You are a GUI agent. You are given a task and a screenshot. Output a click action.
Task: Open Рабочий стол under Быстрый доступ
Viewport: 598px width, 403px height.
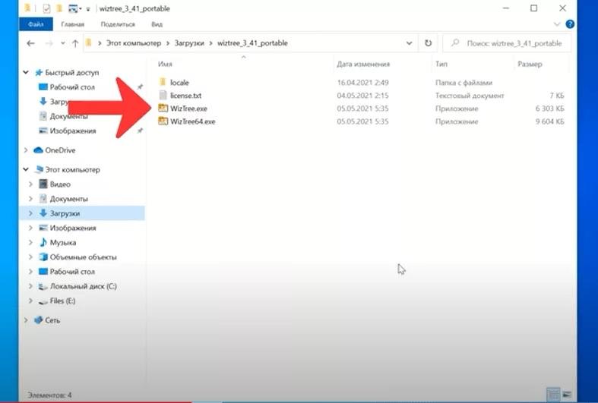point(72,87)
